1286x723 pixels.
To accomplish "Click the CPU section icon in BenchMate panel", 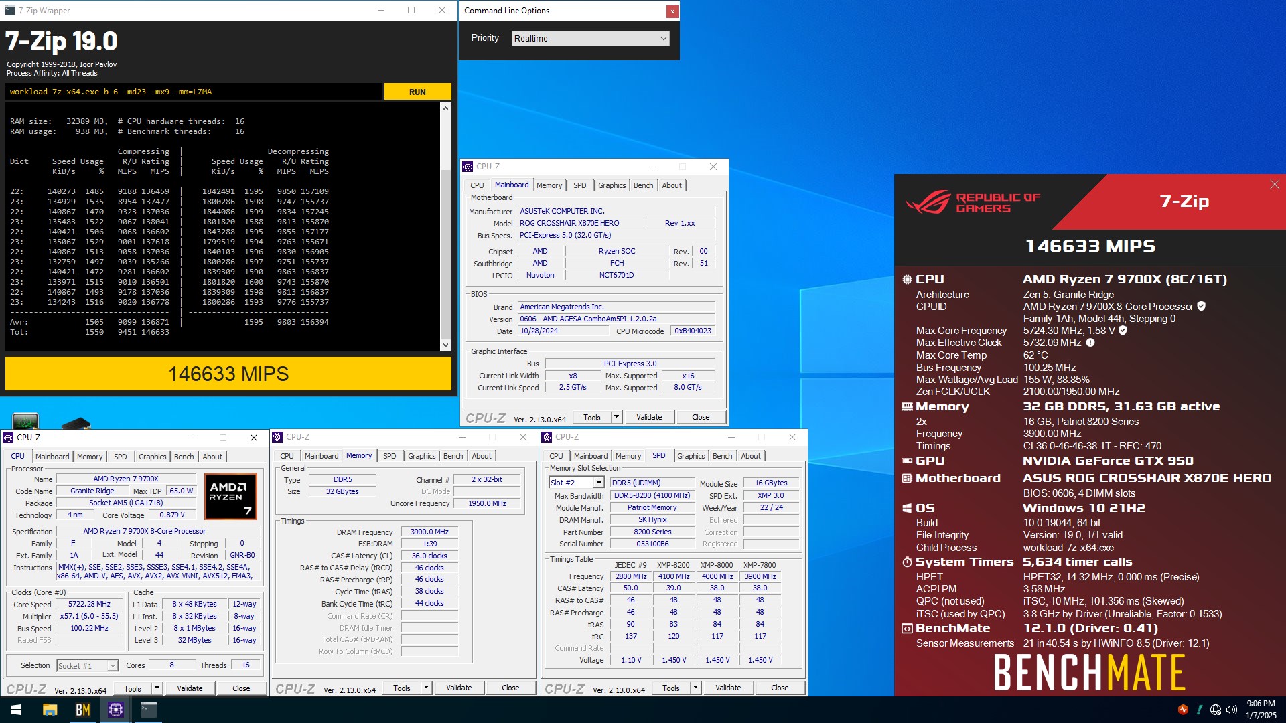I will (x=907, y=280).
